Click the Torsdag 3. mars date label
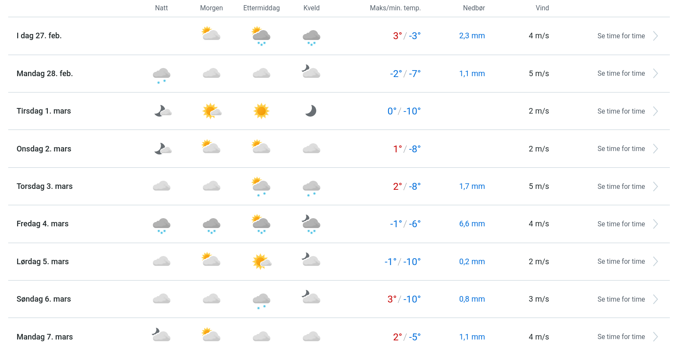This screenshot has height=355, width=678. tap(44, 186)
